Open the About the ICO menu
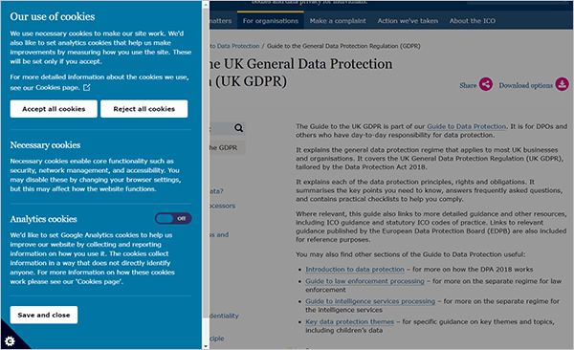 tap(473, 21)
